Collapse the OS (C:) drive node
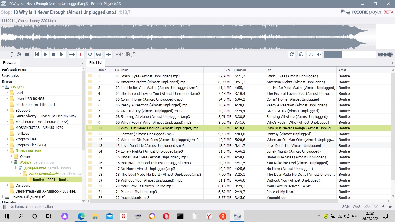 3,87
